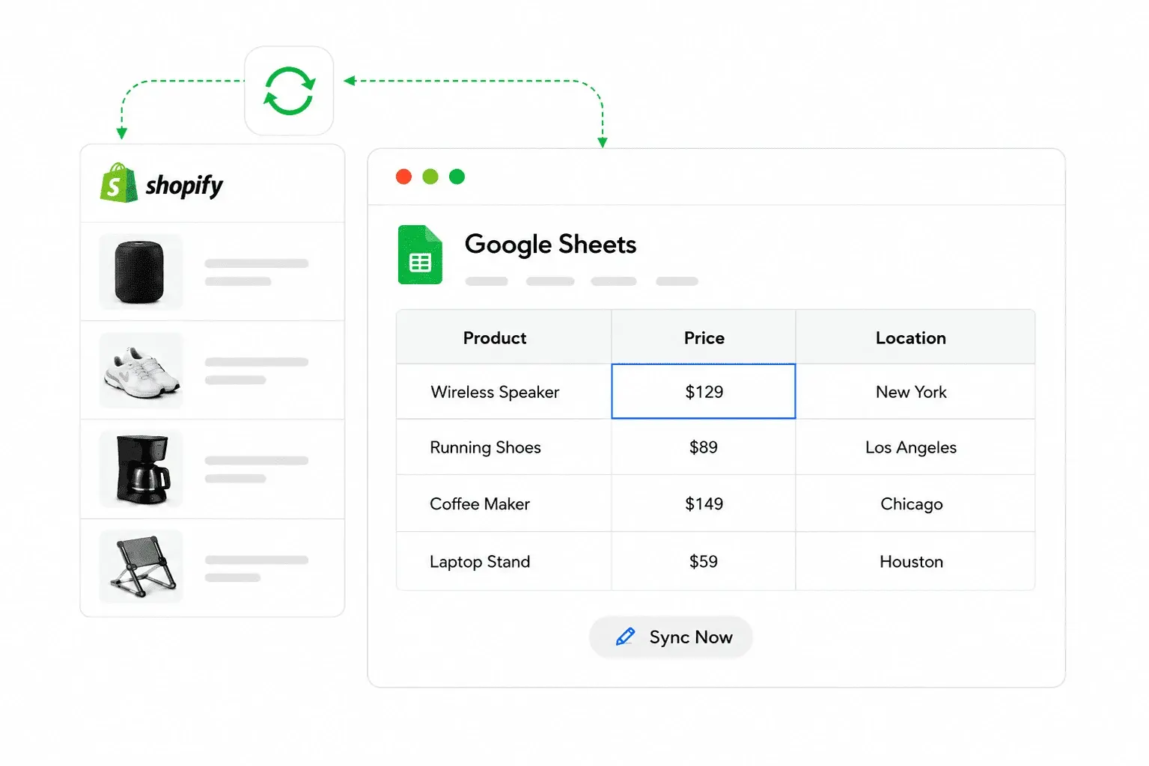
Task: Select the $89 price cell
Action: (704, 447)
